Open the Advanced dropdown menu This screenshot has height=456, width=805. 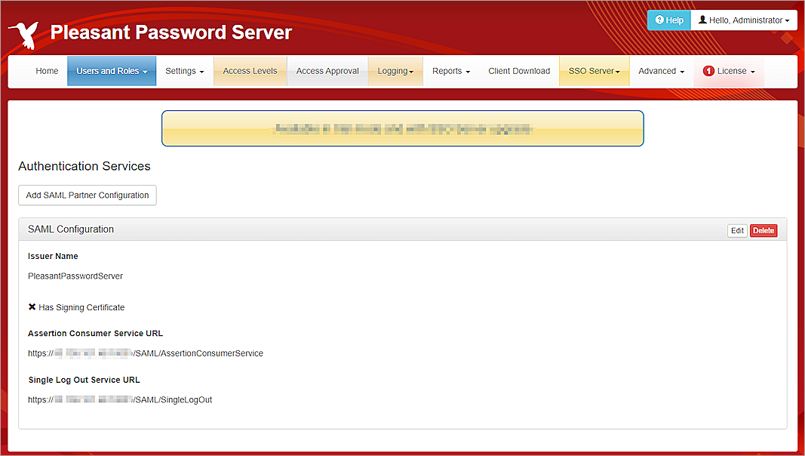coord(660,71)
